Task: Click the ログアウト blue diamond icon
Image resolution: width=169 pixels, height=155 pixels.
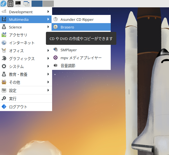Action: 4,107
